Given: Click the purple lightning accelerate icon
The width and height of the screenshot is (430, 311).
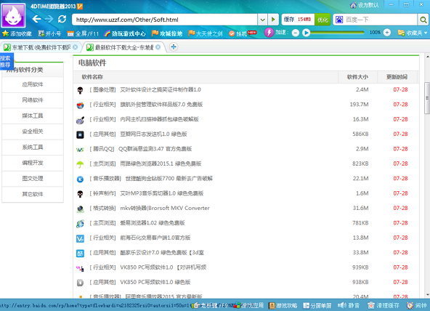Looking at the screenshot, I should [x=269, y=33].
